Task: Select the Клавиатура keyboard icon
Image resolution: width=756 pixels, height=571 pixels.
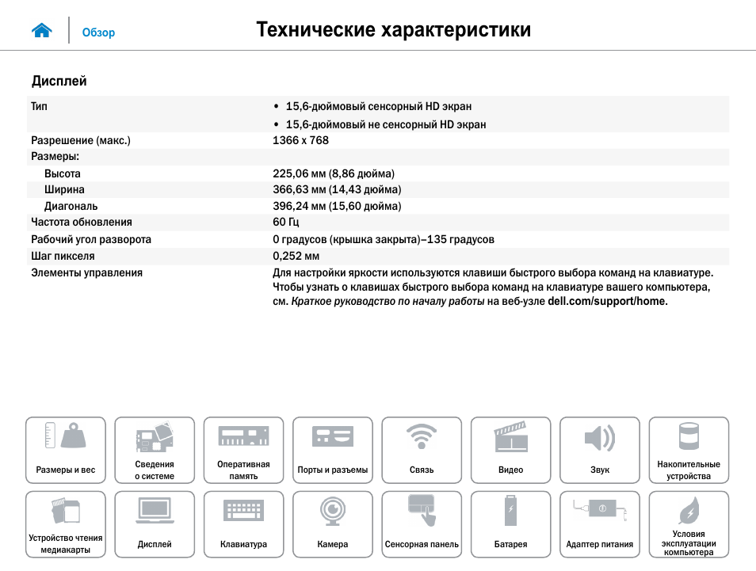Action: 243,524
